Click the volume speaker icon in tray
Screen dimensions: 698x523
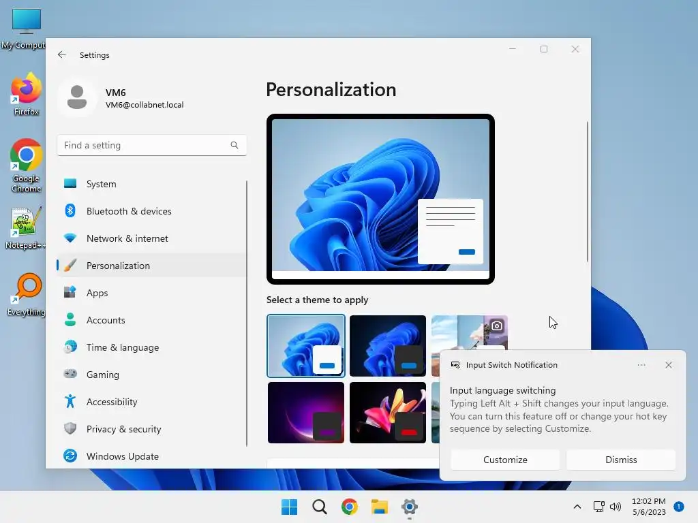[616, 507]
